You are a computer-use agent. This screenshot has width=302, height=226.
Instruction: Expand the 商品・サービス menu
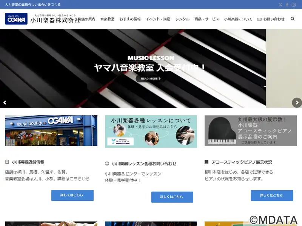pyautogui.click(x=206, y=19)
